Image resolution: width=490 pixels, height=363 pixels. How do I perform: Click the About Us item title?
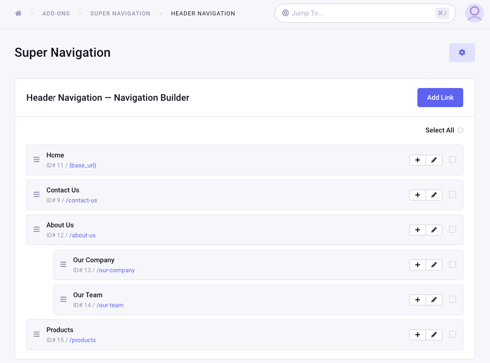coord(60,225)
